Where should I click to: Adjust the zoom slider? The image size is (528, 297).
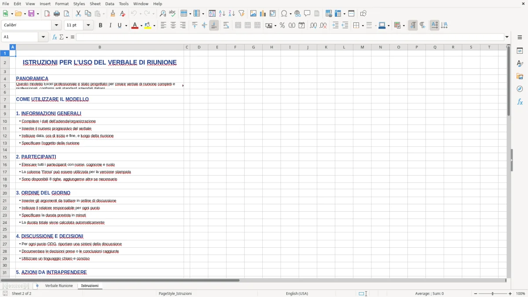pyautogui.click(x=491, y=293)
